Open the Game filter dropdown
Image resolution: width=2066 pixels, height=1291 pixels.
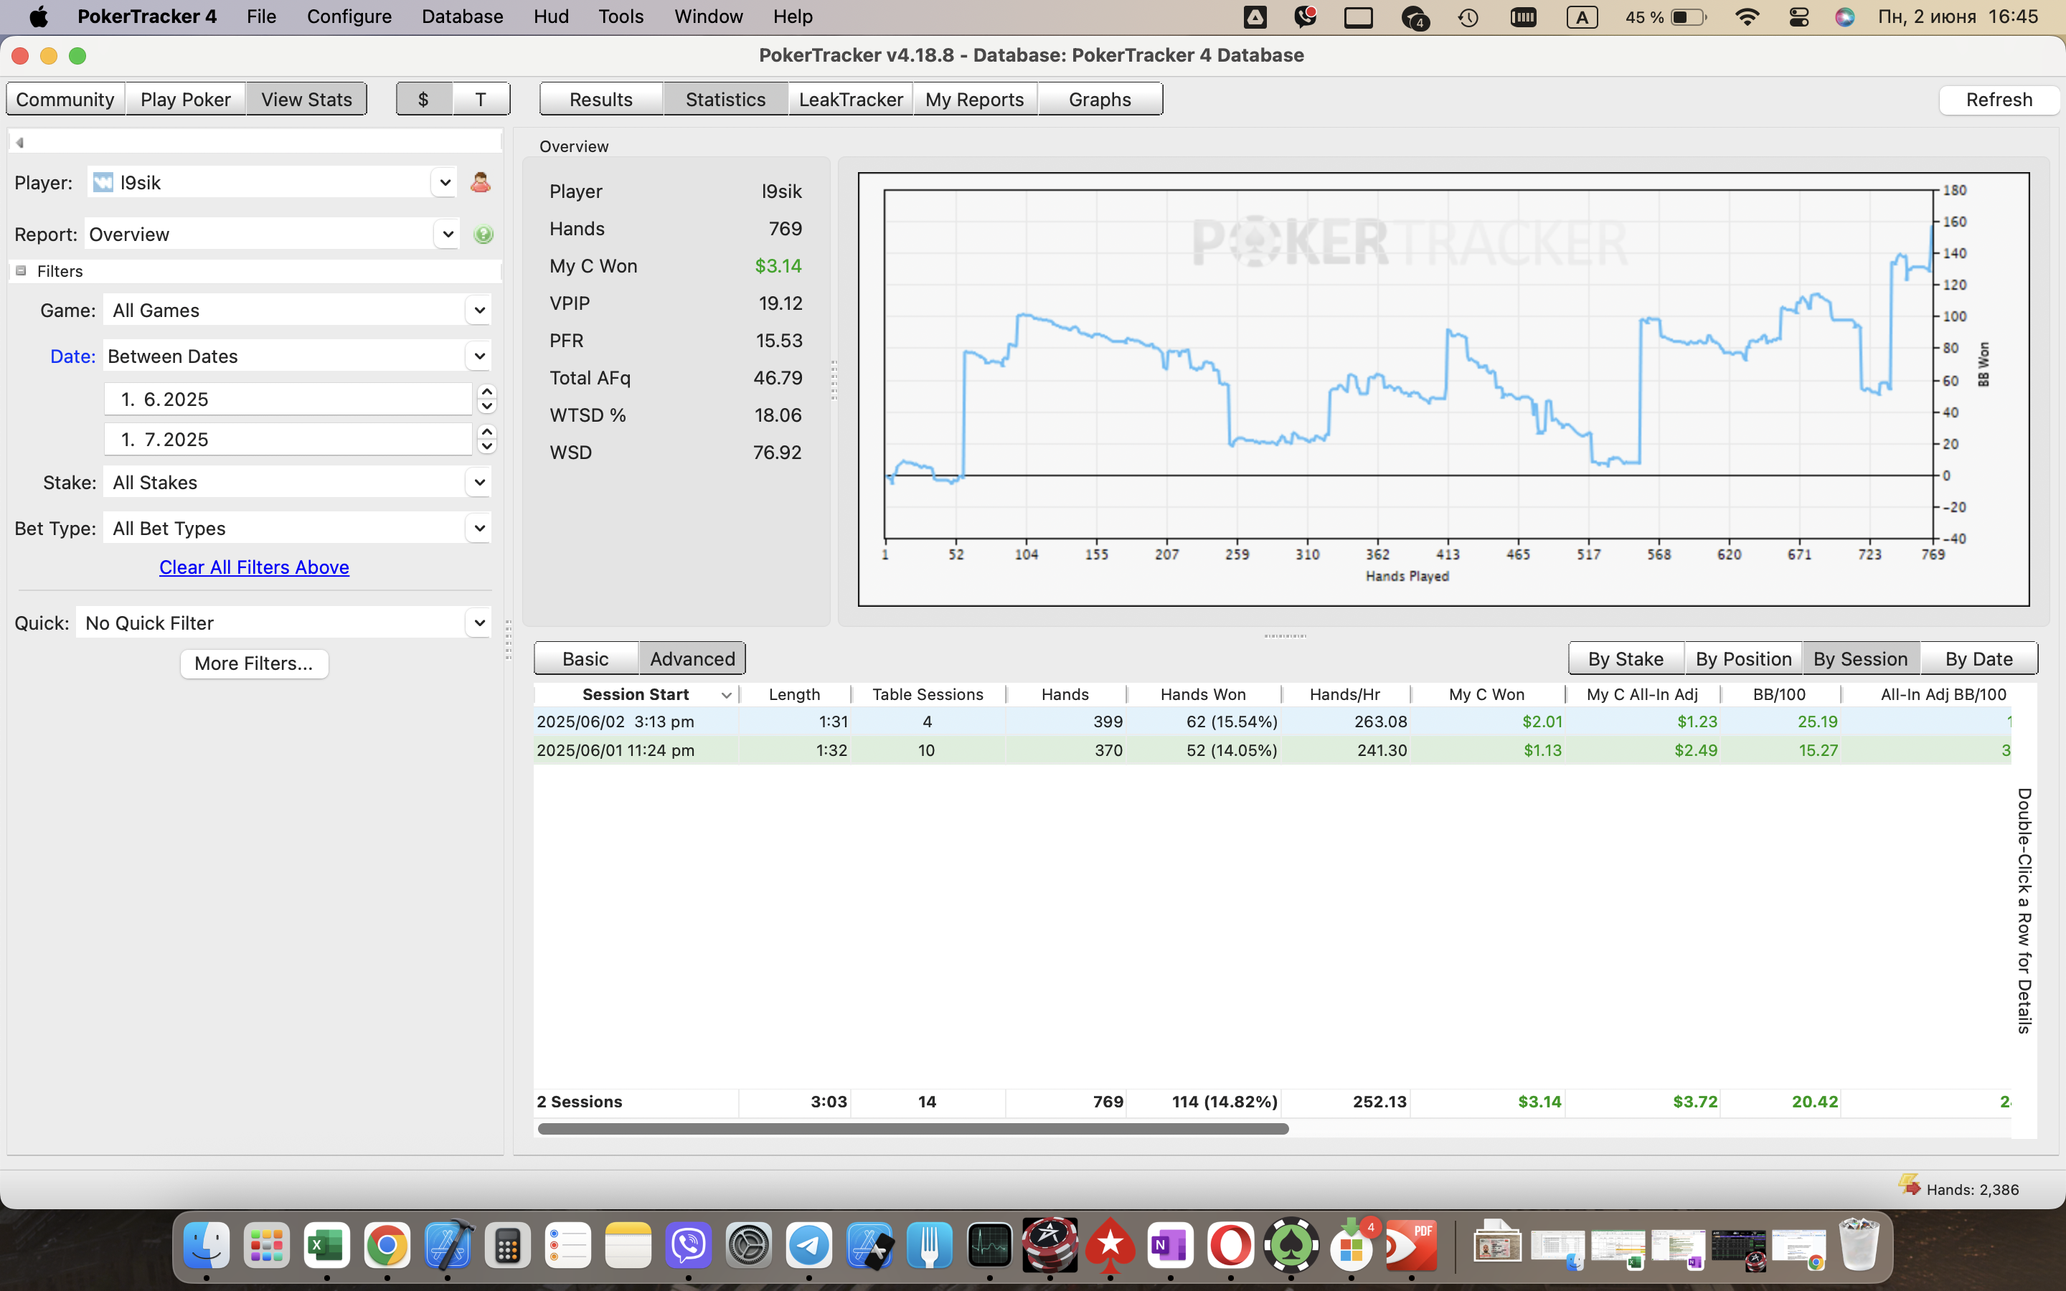(x=479, y=310)
